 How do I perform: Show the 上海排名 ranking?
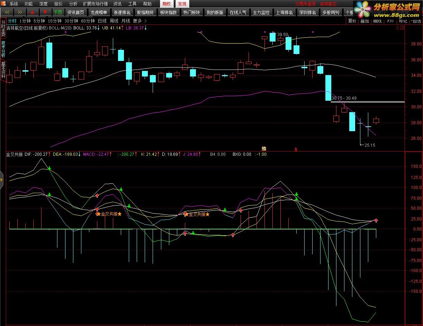tap(284, 12)
